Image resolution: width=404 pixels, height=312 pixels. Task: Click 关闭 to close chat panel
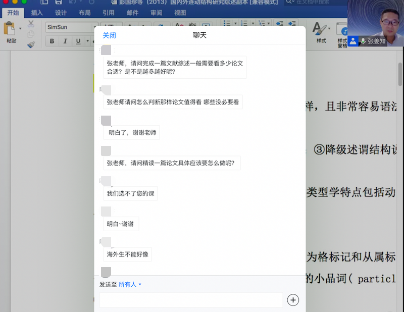109,35
